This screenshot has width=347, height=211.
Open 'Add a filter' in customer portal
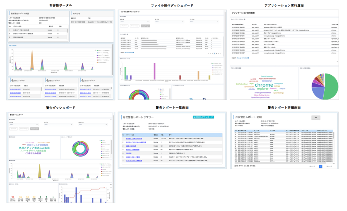point(13,46)
